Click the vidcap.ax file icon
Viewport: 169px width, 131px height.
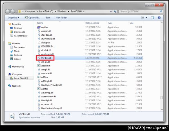click(39, 43)
